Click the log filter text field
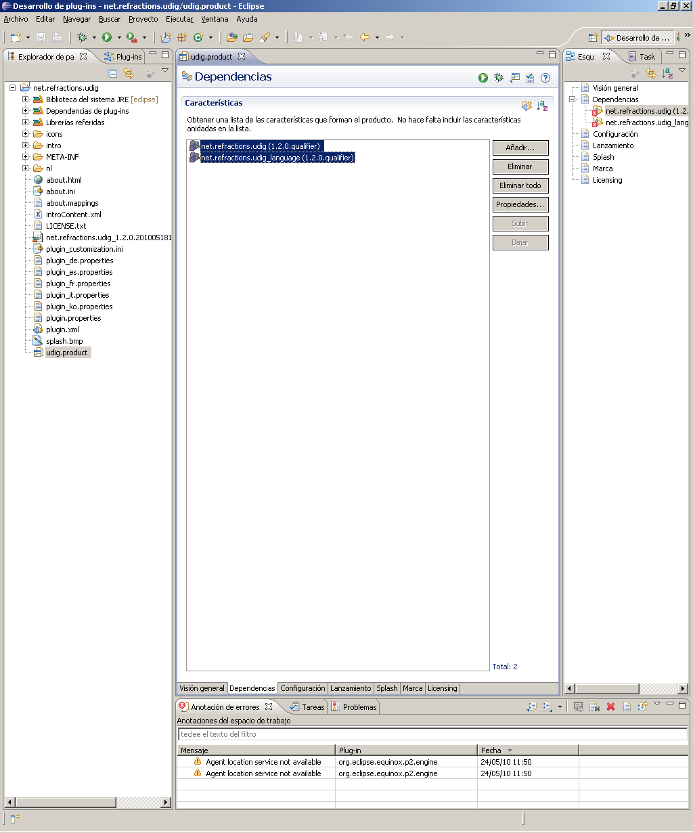Screen dimensions: 693x833 coord(432,734)
